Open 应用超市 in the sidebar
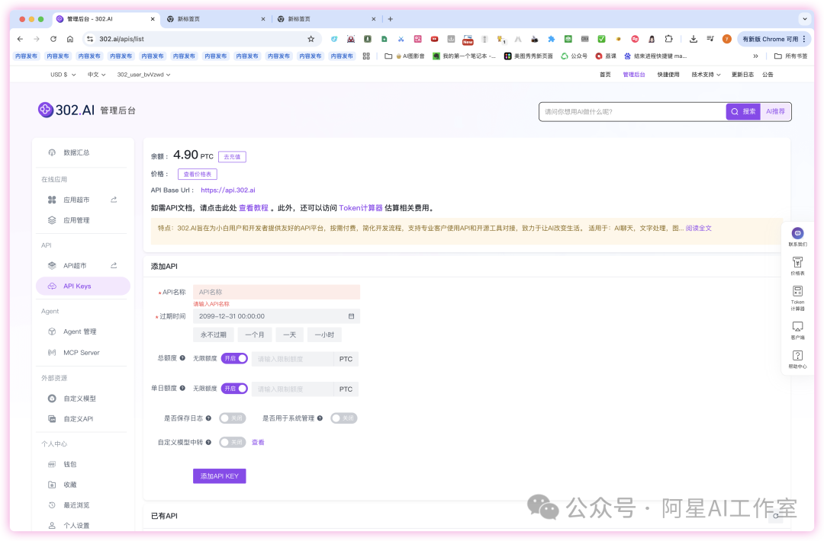Viewport: 824px width, 541px height. (76, 200)
